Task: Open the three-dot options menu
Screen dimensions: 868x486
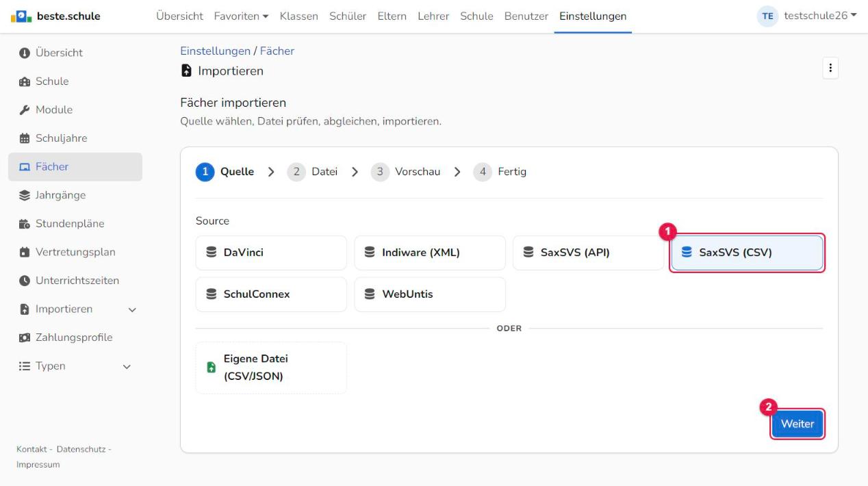Action: (x=830, y=68)
